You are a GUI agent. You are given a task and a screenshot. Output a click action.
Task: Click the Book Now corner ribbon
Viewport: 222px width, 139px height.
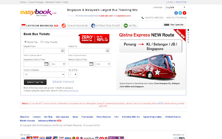point(180,34)
